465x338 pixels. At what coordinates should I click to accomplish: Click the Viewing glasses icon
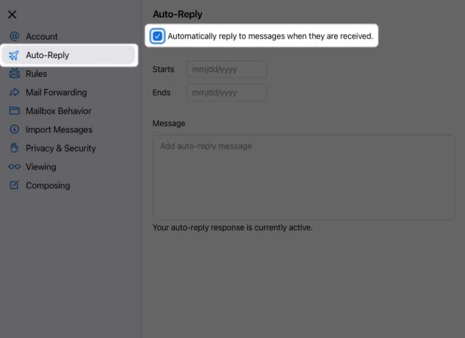pos(15,167)
